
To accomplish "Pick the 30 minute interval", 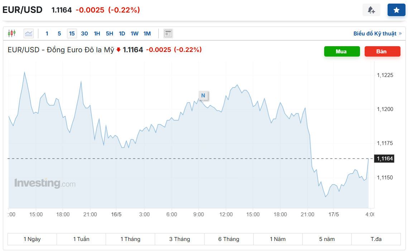I will point(84,34).
